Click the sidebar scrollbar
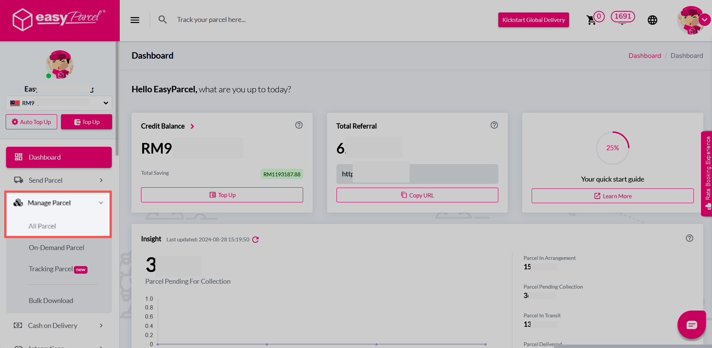This screenshot has width=712, height=348. [117, 99]
